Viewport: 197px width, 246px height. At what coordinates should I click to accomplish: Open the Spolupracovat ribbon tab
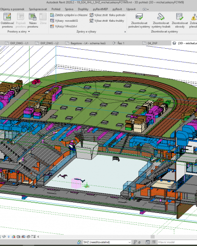(38, 9)
